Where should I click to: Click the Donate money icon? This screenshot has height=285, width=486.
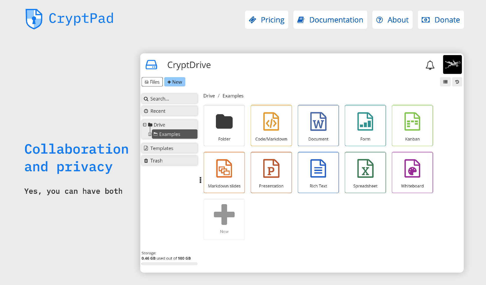coord(426,20)
